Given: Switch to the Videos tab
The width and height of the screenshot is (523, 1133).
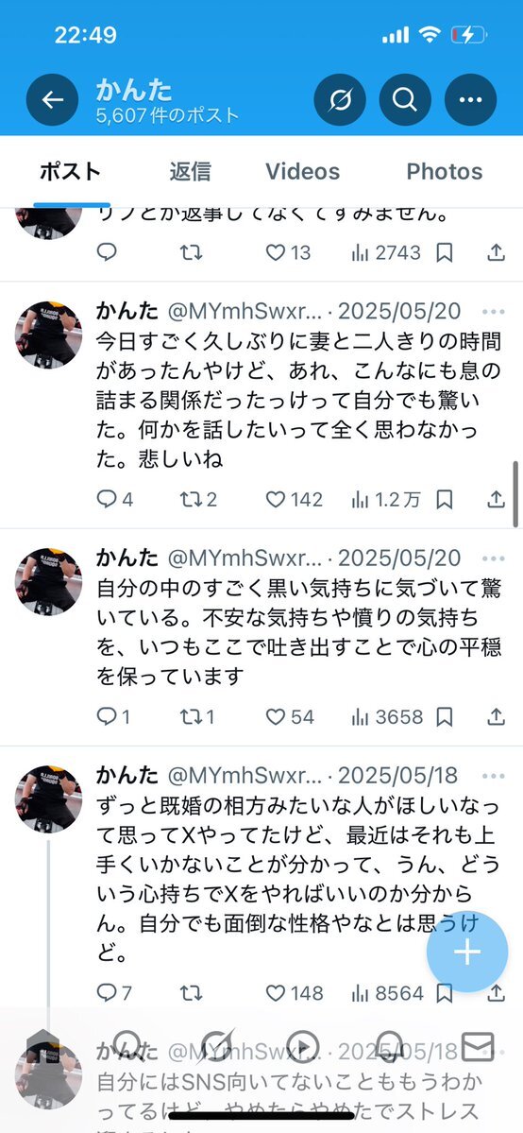Looking at the screenshot, I should click(x=303, y=171).
